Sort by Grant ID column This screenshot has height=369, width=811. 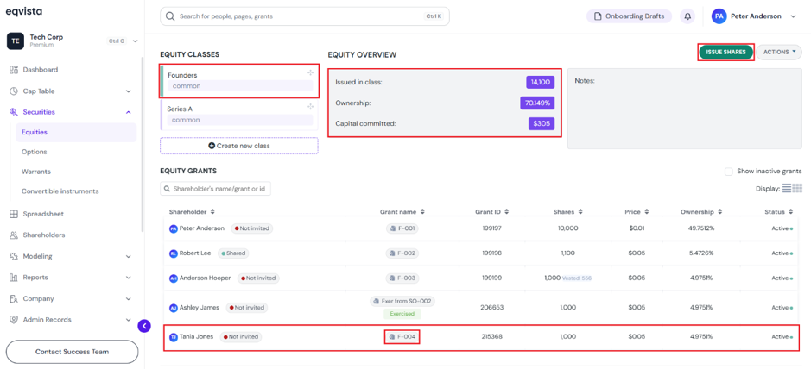point(492,211)
